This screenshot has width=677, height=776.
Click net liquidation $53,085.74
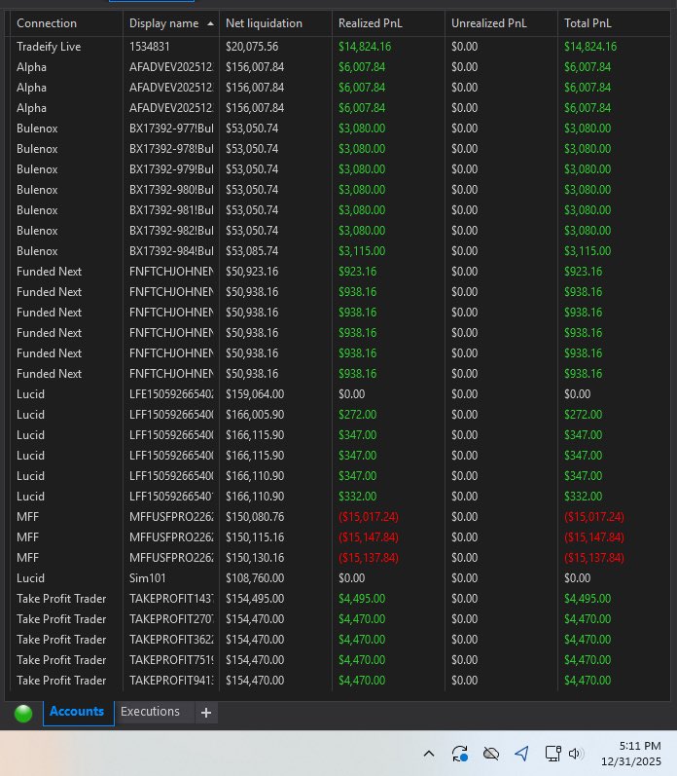[252, 251]
